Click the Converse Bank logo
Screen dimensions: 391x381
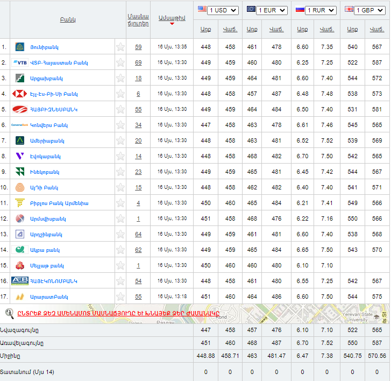20,125
